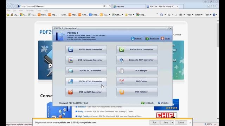Dismiss the download notification bar
This screenshot has width=225, height=126.
click(x=190, y=122)
